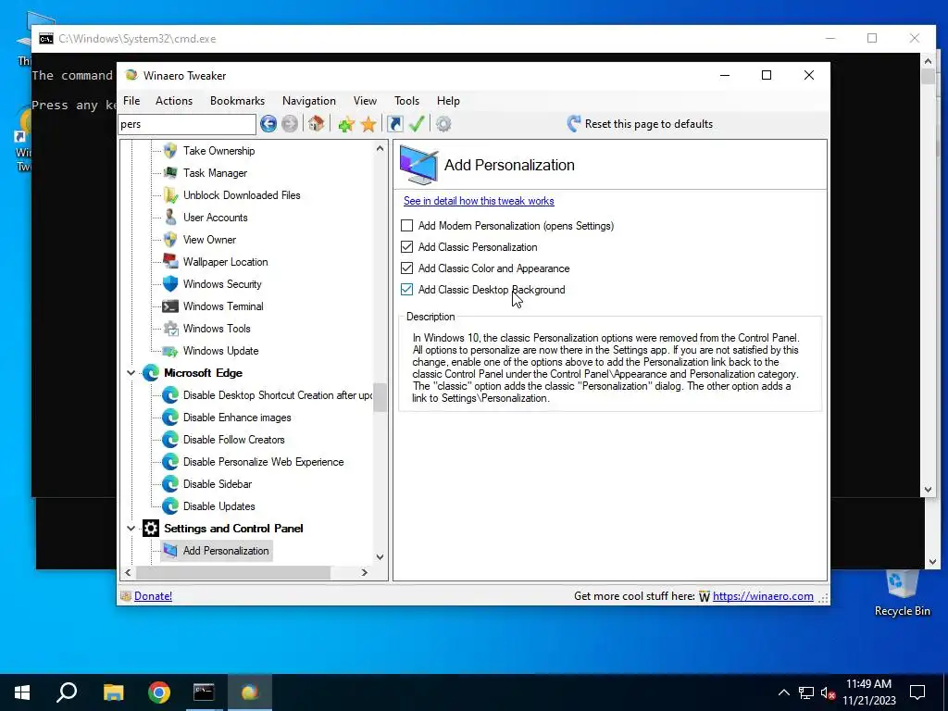
Task: Open the File menu
Action: pos(131,100)
